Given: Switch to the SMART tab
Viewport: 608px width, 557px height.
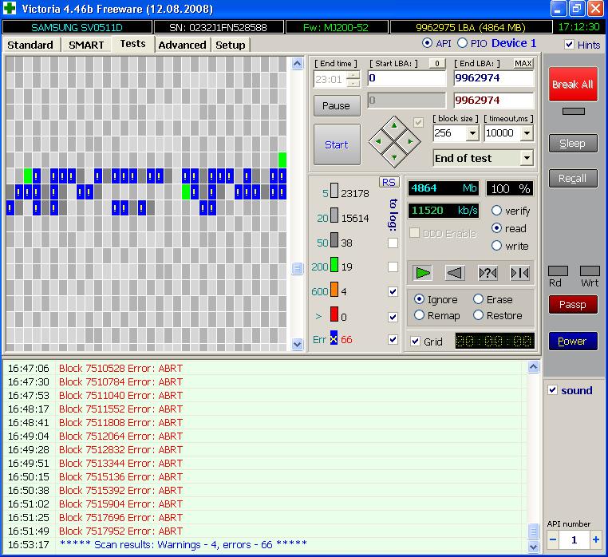Looking at the screenshot, I should coord(86,45).
